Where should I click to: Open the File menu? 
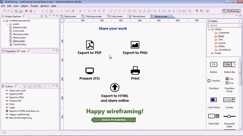pyautogui.click(x=3, y=6)
